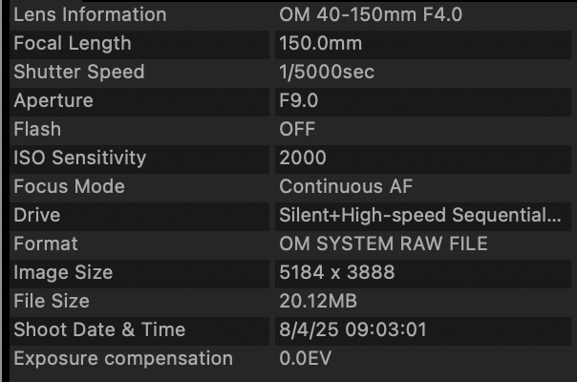Image resolution: width=577 pixels, height=382 pixels.
Task: Select the Exposure compensation label
Action: coord(123,359)
